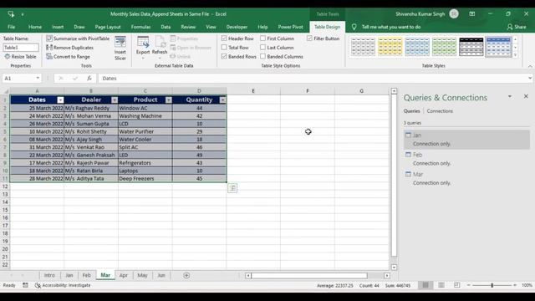Open the Dealer column filter dropdown

tap(115, 99)
